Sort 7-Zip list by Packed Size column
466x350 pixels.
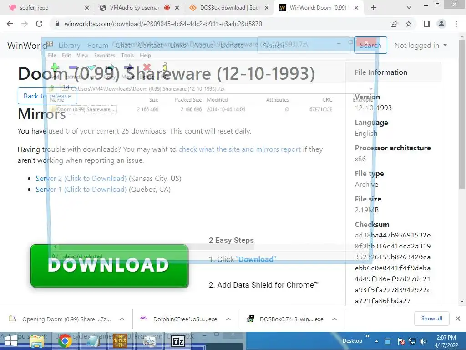point(188,100)
